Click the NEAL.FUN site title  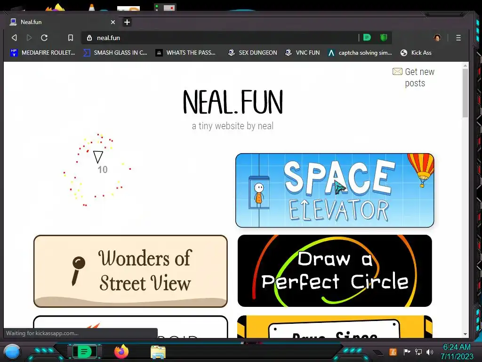[x=233, y=102]
